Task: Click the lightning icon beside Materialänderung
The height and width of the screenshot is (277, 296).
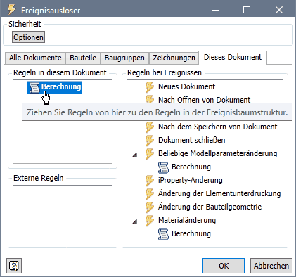Action: tap(150, 221)
